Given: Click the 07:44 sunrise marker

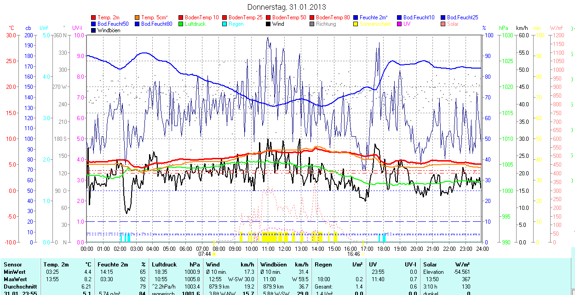Looking at the screenshot, I should [205, 254].
